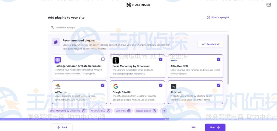Viewport: 277px width, 131px height.
Task: Click the plugin list vertical scrollbar
Action: [x=228, y=59]
